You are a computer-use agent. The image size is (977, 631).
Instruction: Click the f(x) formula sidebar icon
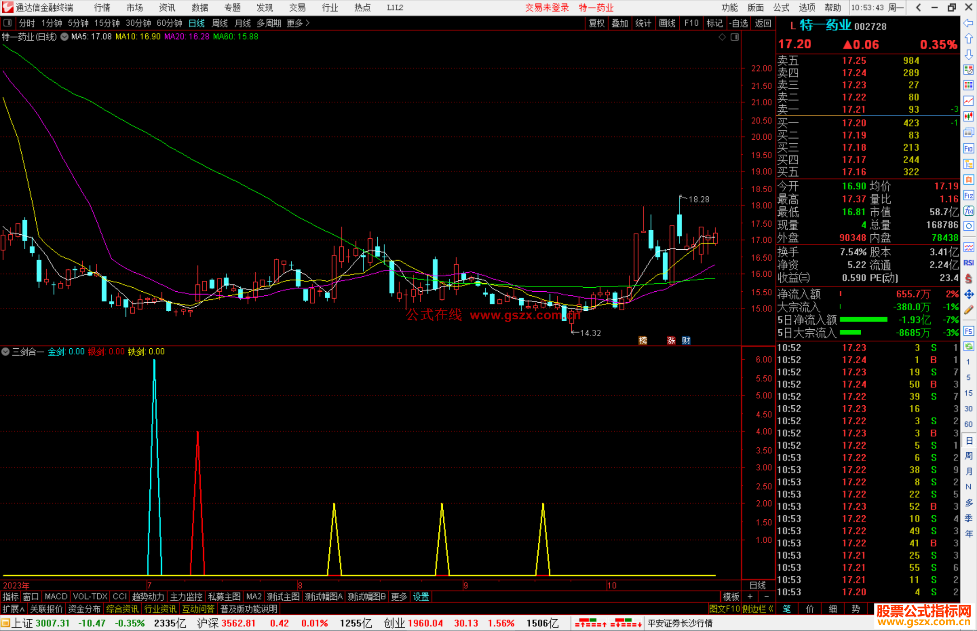(x=968, y=211)
